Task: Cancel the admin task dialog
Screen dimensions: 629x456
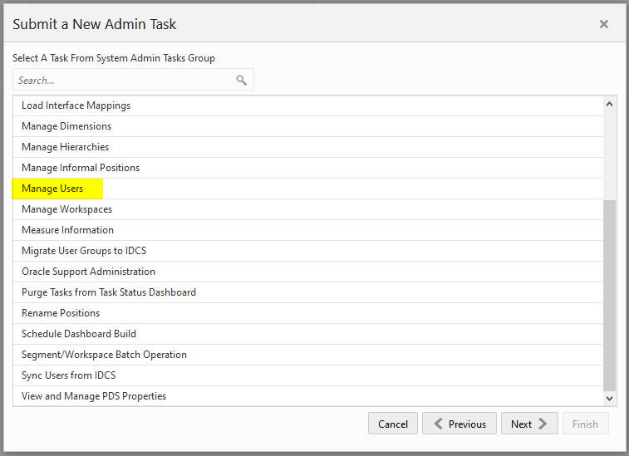Action: 393,424
